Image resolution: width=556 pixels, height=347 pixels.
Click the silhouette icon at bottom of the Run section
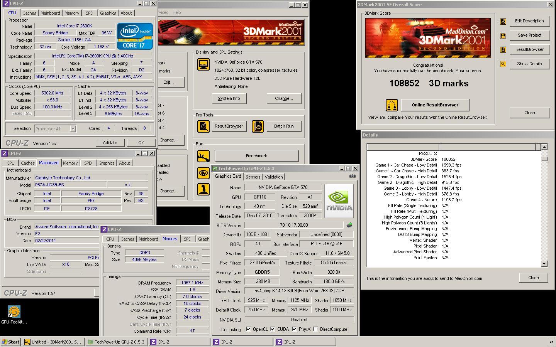click(x=203, y=189)
